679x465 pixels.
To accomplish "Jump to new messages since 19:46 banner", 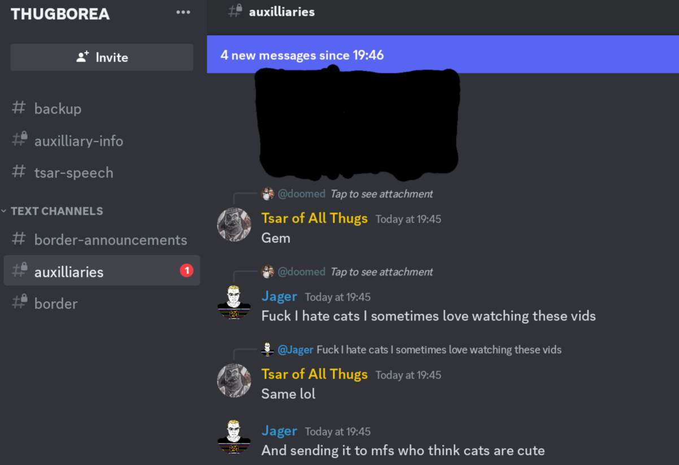I will [x=443, y=55].
